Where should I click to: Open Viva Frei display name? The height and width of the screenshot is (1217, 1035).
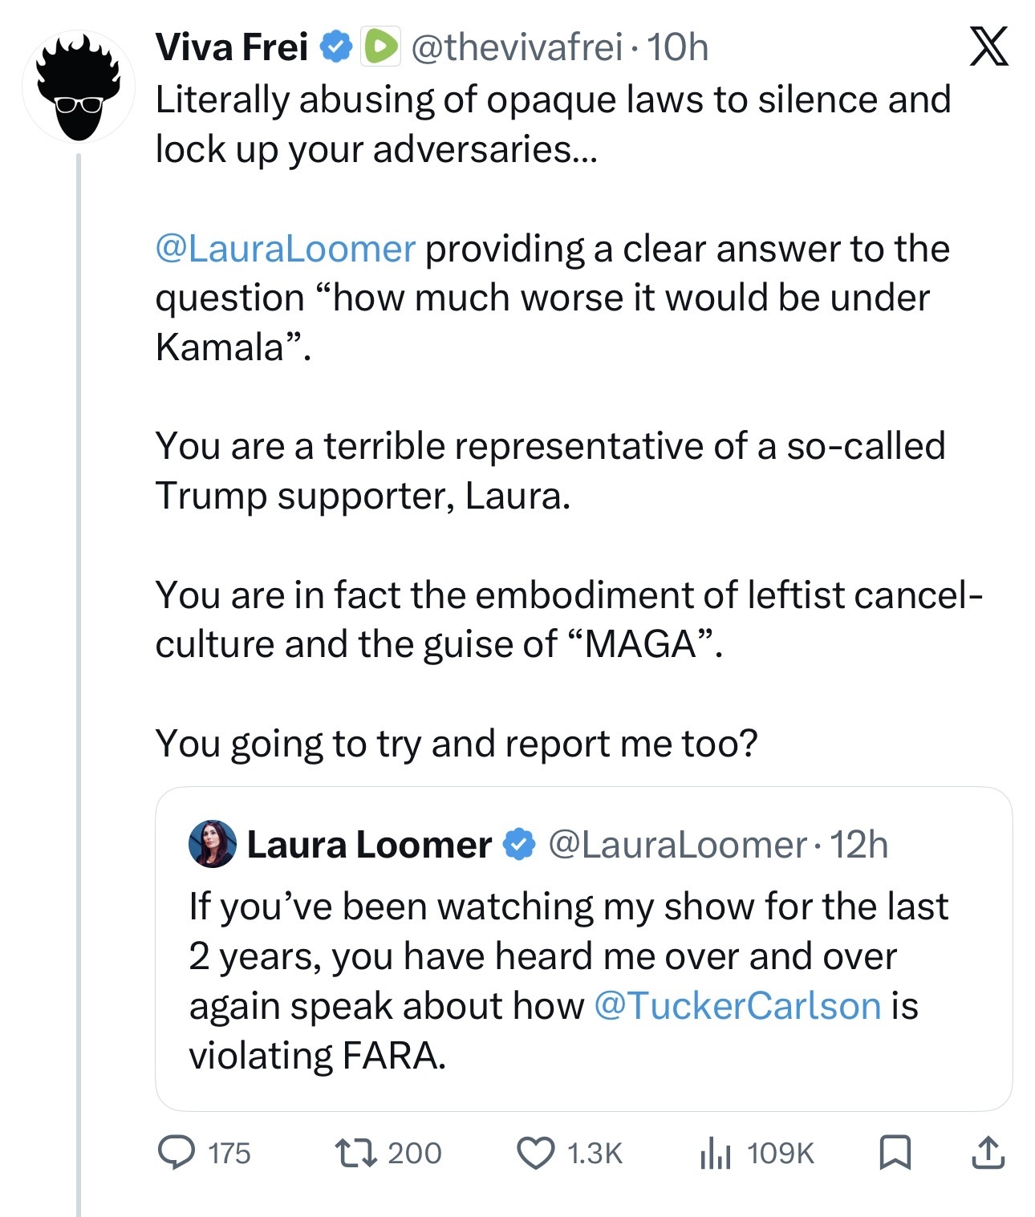point(231,47)
